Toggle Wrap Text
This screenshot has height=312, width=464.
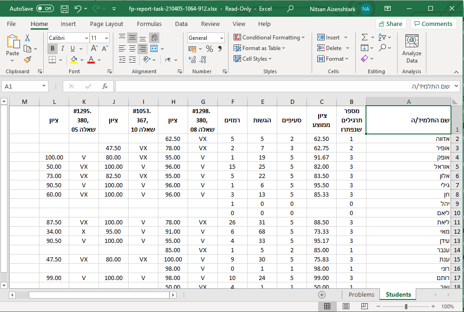tap(154, 38)
